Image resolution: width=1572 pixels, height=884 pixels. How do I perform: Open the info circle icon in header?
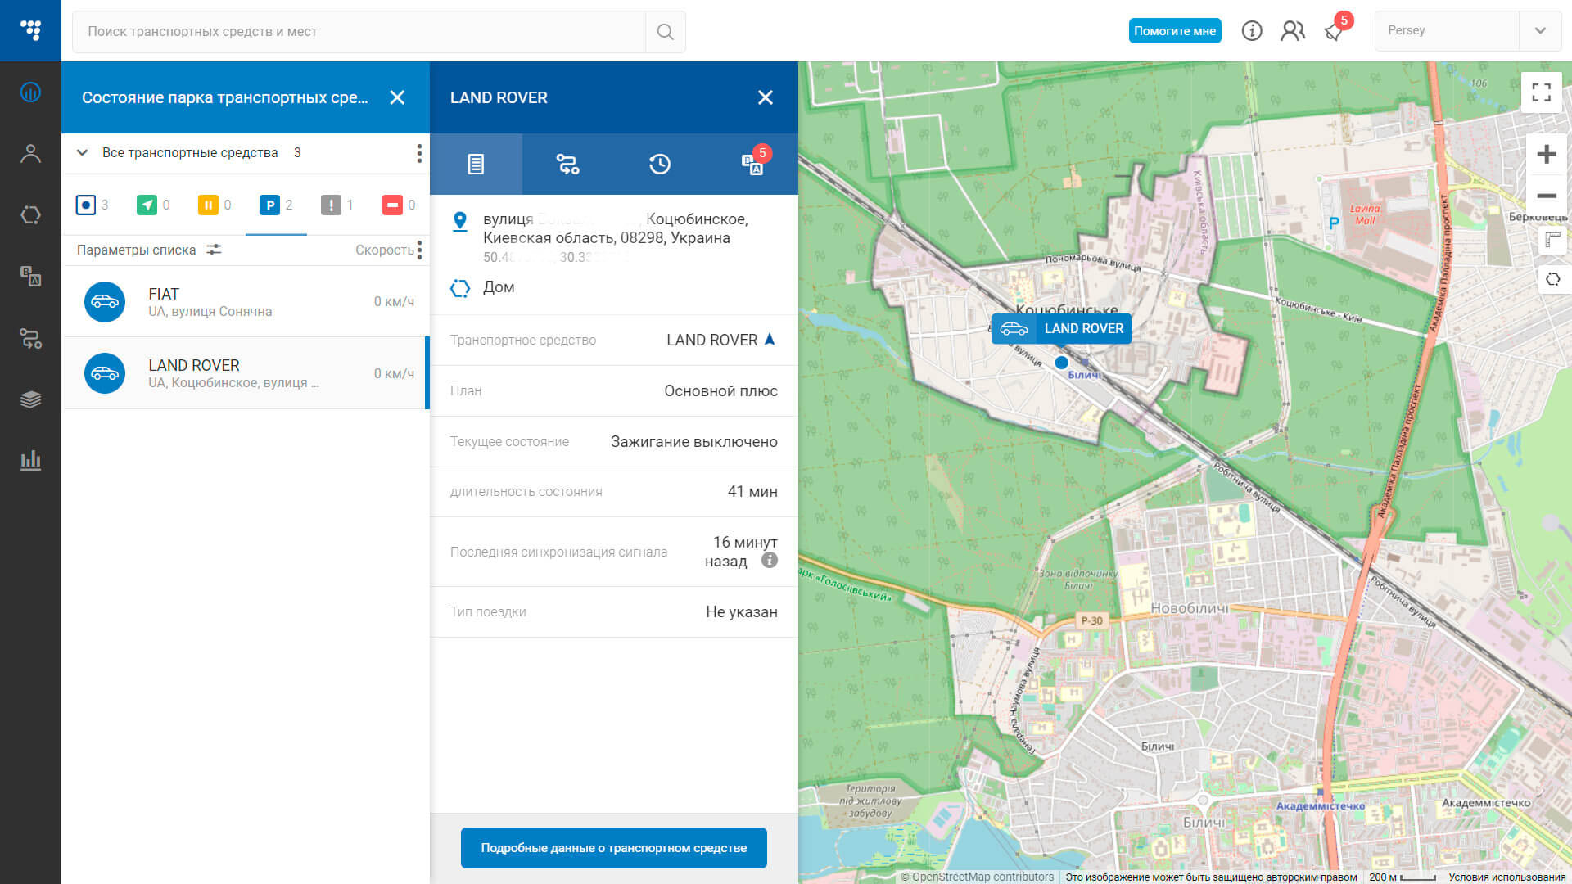tap(1252, 31)
